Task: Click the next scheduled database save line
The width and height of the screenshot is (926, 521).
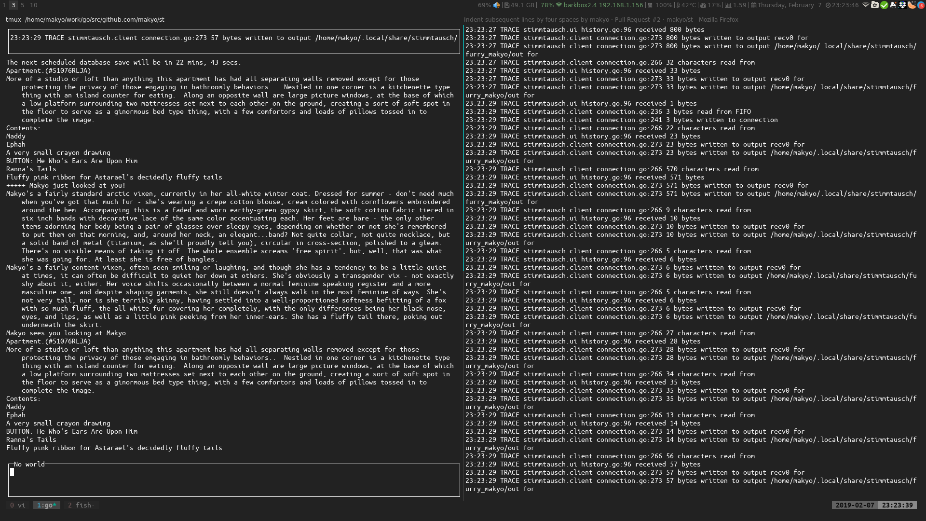Action: [x=123, y=62]
